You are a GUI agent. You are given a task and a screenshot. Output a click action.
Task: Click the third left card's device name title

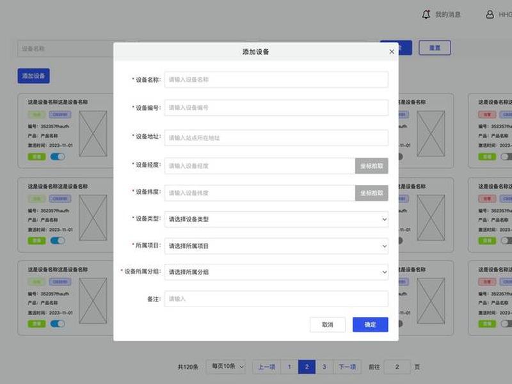point(58,269)
